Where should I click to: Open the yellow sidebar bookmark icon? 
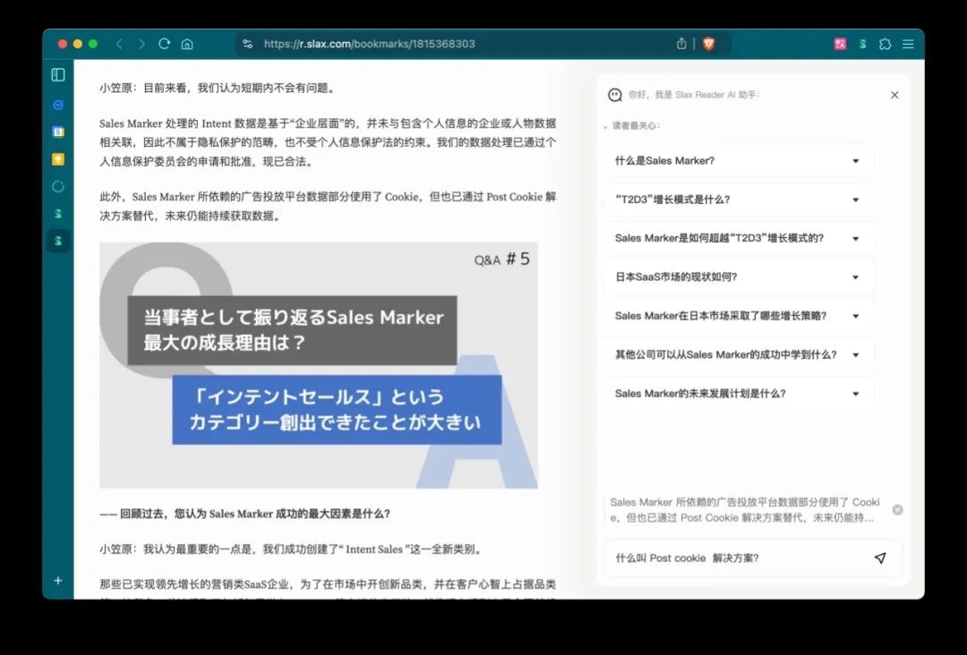(58, 159)
